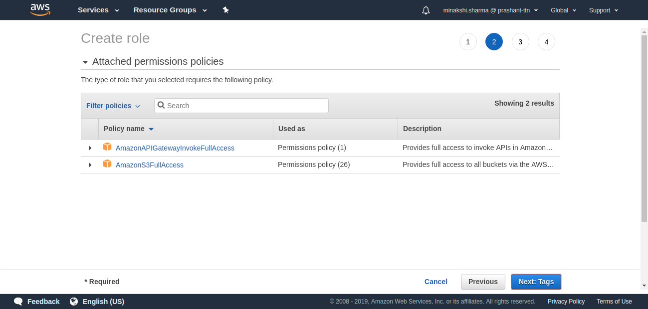648x309 pixels.
Task: Open the Filter policies dropdown
Action: pyautogui.click(x=113, y=106)
